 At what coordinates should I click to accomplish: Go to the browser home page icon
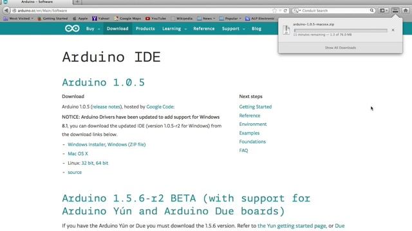pos(406,10)
